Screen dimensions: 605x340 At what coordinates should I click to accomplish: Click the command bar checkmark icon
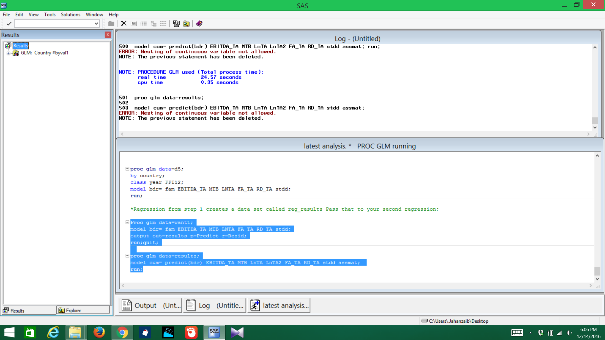(x=9, y=24)
